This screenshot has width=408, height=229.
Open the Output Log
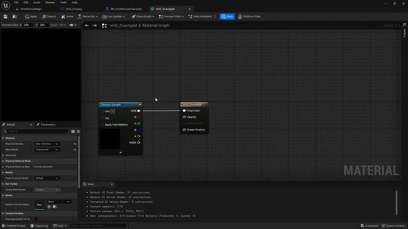40,226
